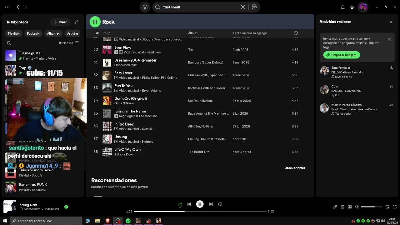Mute the volume speaker icon
Screen dimensions: 400x225
click(x=357, y=207)
